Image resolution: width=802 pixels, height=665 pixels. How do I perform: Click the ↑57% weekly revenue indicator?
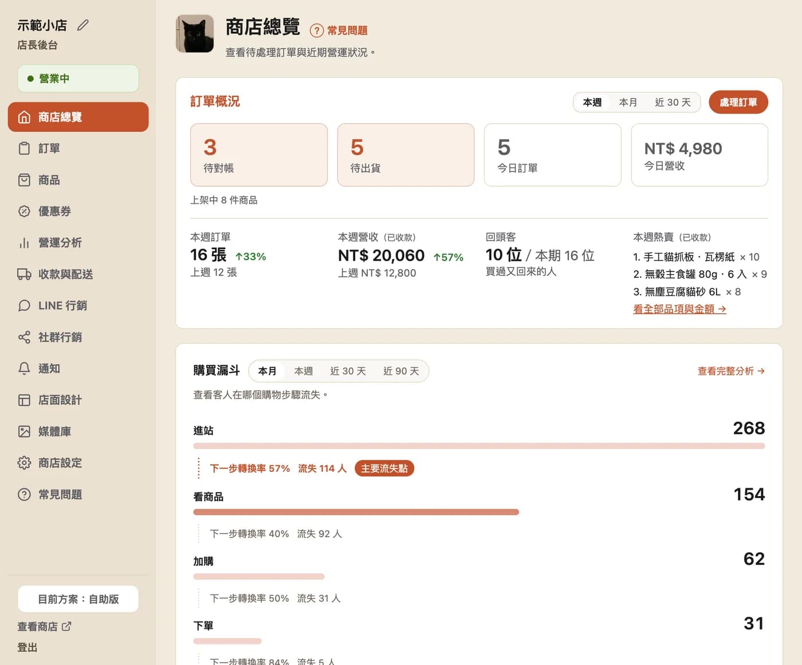pos(449,257)
